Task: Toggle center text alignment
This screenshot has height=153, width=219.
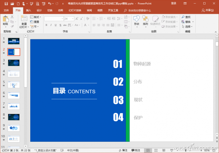Action: [x=99, y=25]
